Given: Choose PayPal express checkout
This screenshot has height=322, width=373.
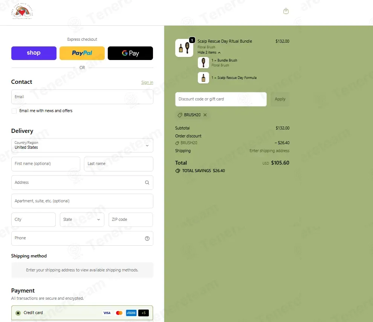Looking at the screenshot, I should 82,53.
